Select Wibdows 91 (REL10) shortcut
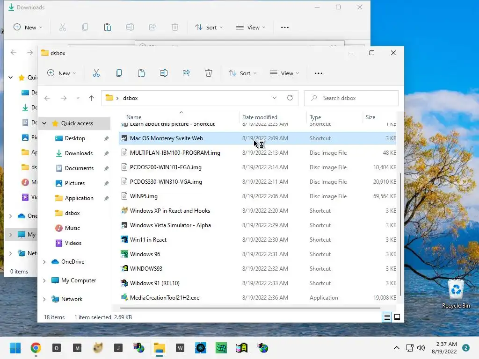Screen dimensions: 479x359 (x=258, y=283)
